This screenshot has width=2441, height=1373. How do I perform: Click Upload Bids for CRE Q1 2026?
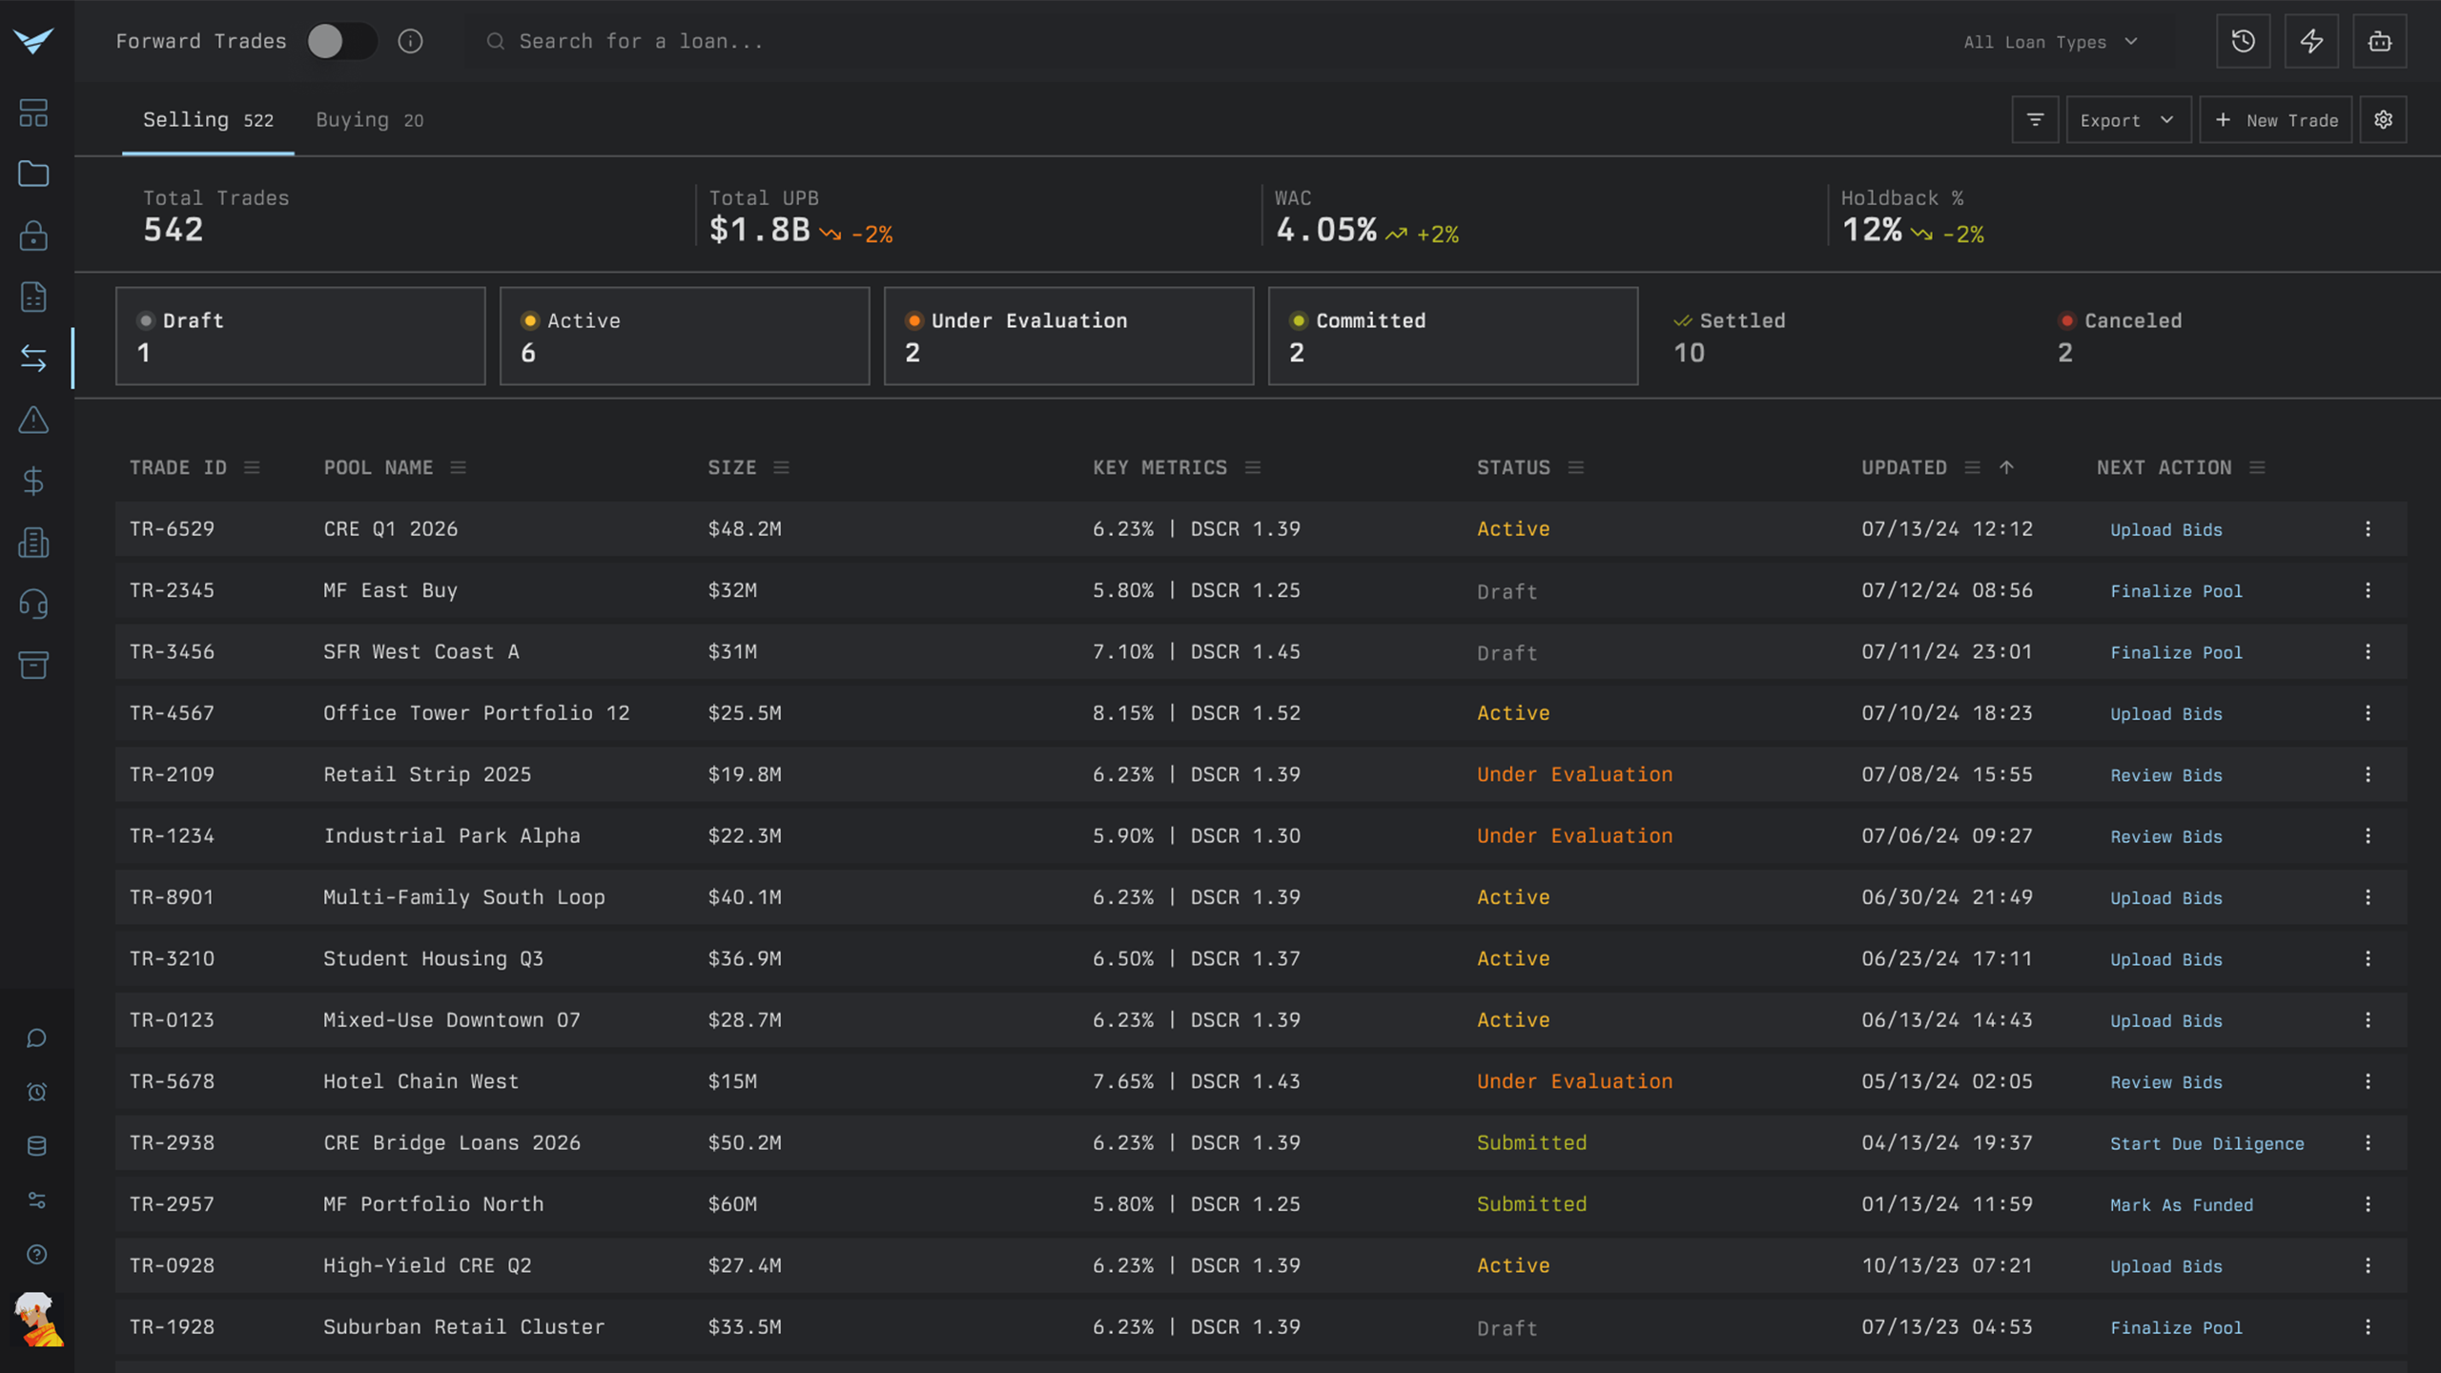point(2165,530)
